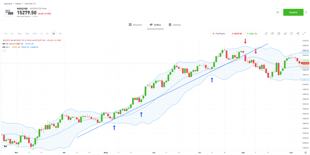This screenshot has width=310, height=155.
Task: Open time axis settings icon bottom-right
Action: [x=306, y=153]
